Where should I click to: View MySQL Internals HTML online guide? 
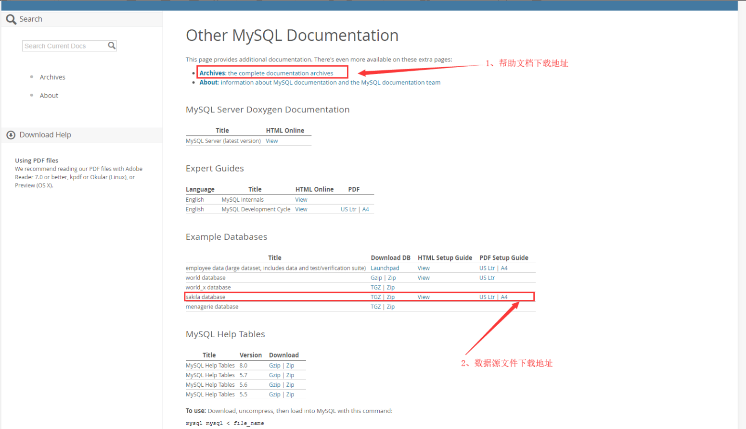click(x=301, y=199)
